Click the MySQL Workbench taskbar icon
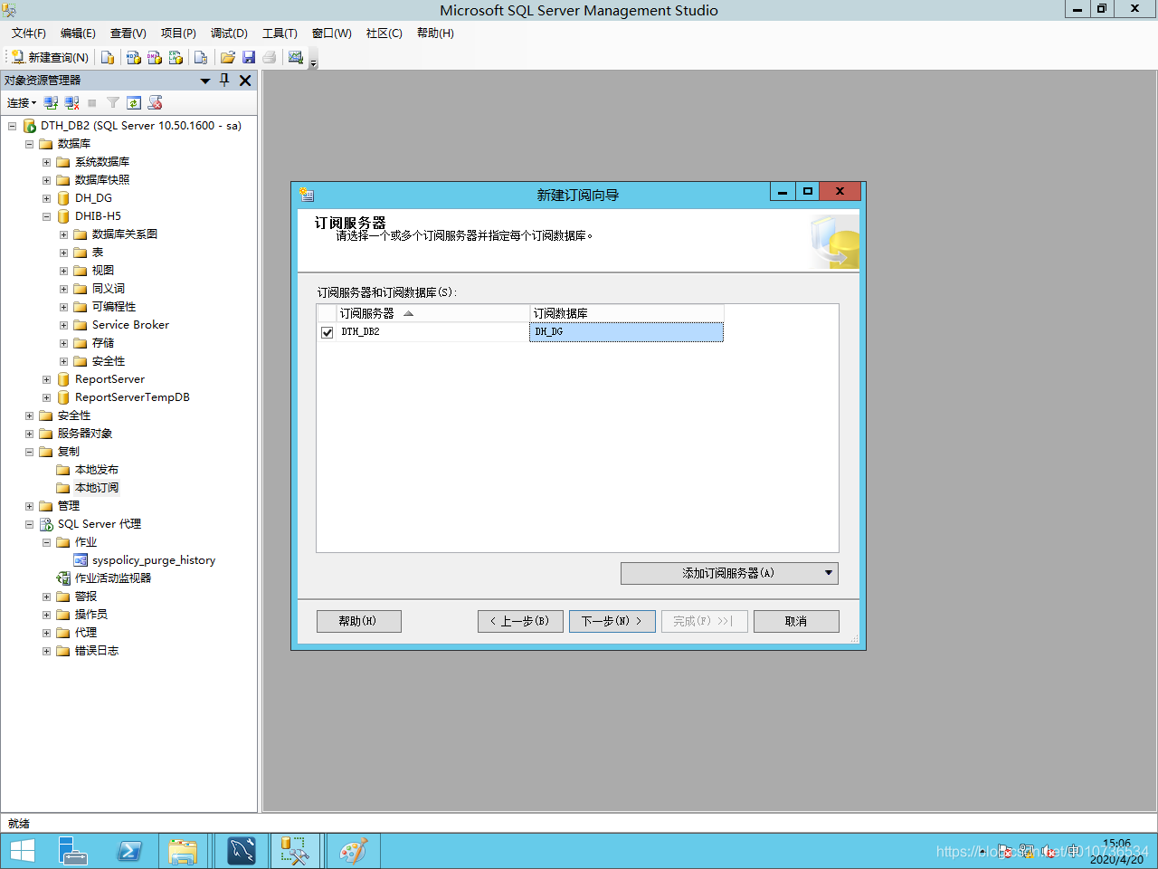Viewport: 1158px width, 869px height. point(242,851)
